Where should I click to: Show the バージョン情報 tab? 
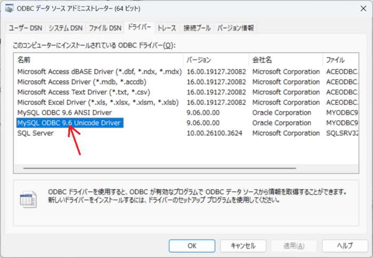(x=236, y=28)
